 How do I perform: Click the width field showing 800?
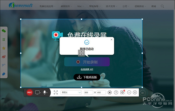(x=89, y=92)
